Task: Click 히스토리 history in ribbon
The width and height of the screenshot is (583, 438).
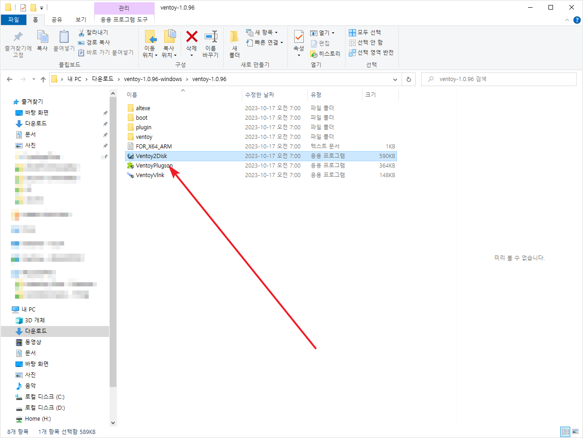Action: [x=325, y=54]
